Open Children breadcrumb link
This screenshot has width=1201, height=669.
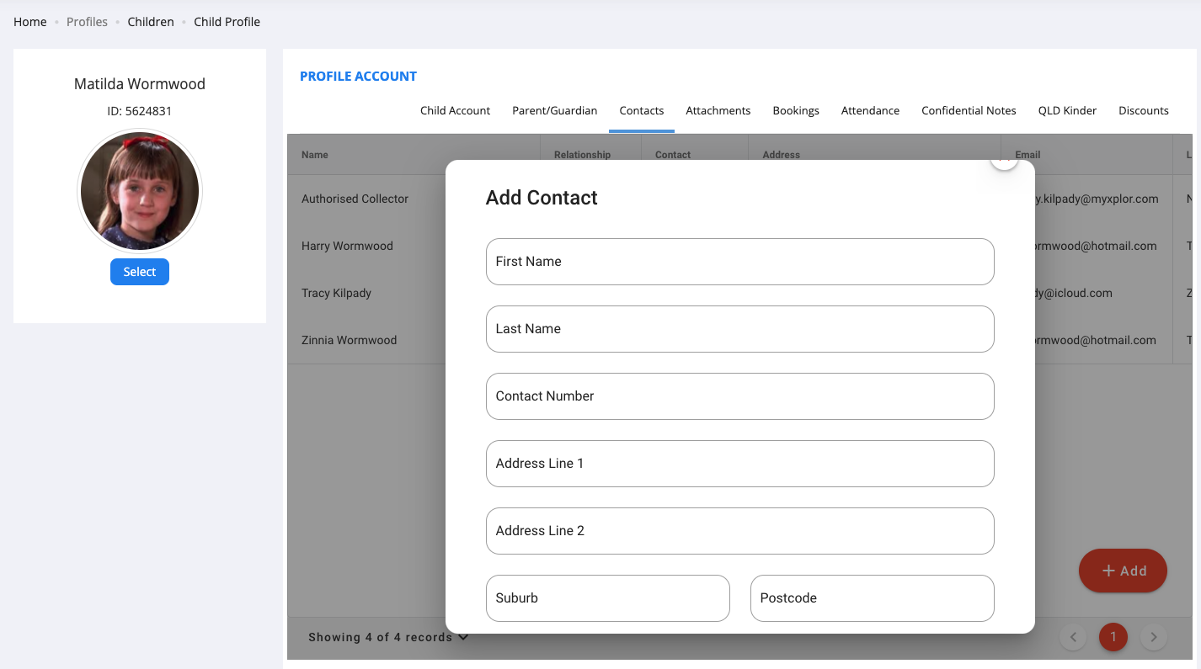[151, 22]
